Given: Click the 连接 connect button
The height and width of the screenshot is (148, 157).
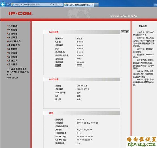Looking at the screenshot, I should [x=58, y=66].
